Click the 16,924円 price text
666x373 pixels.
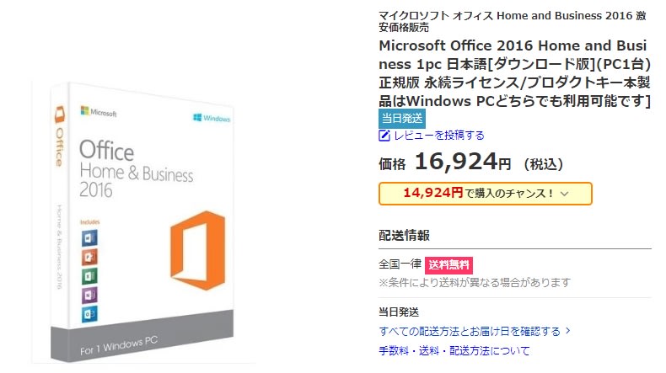click(x=462, y=162)
